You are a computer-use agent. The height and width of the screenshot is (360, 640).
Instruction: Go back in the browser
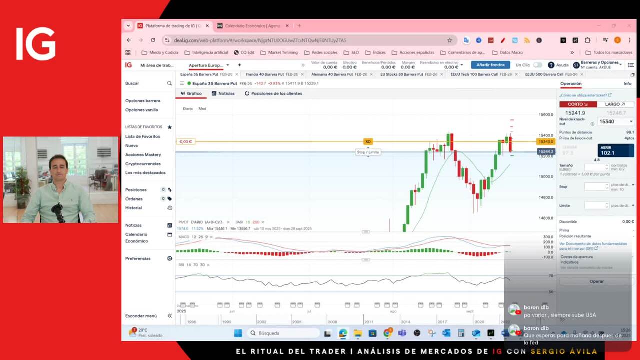(129, 40)
